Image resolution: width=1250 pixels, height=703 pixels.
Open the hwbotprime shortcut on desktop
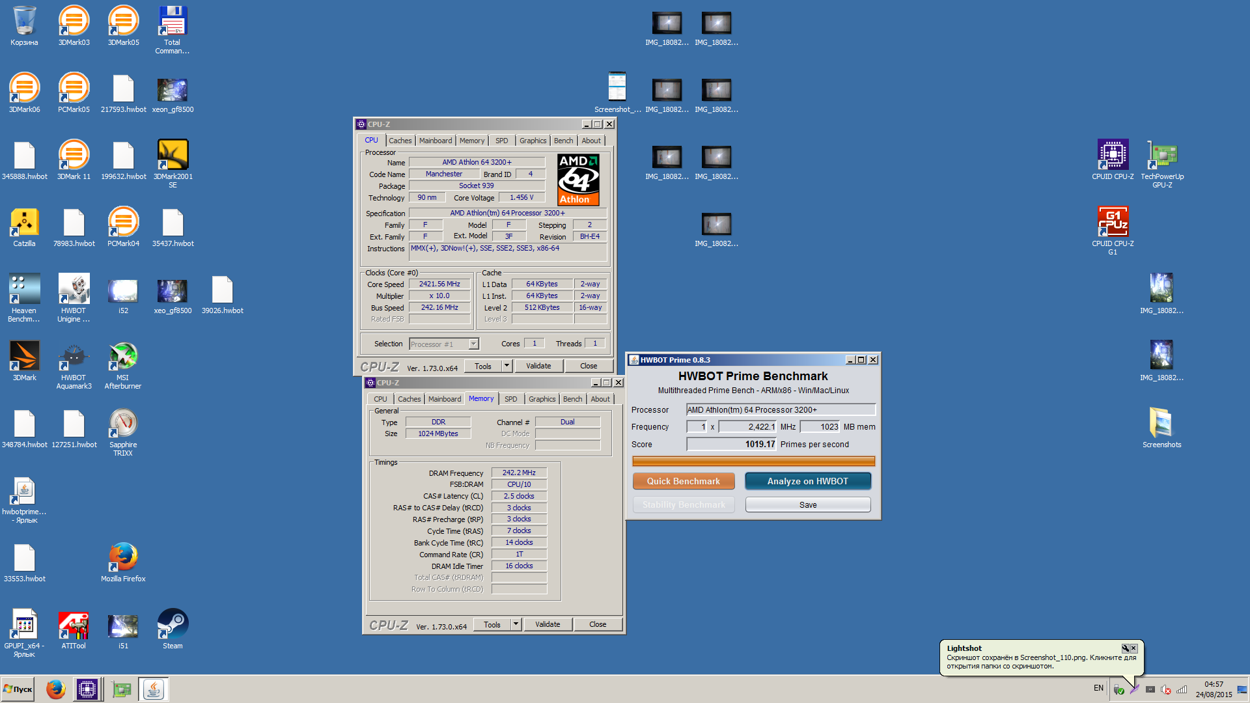[x=24, y=499]
